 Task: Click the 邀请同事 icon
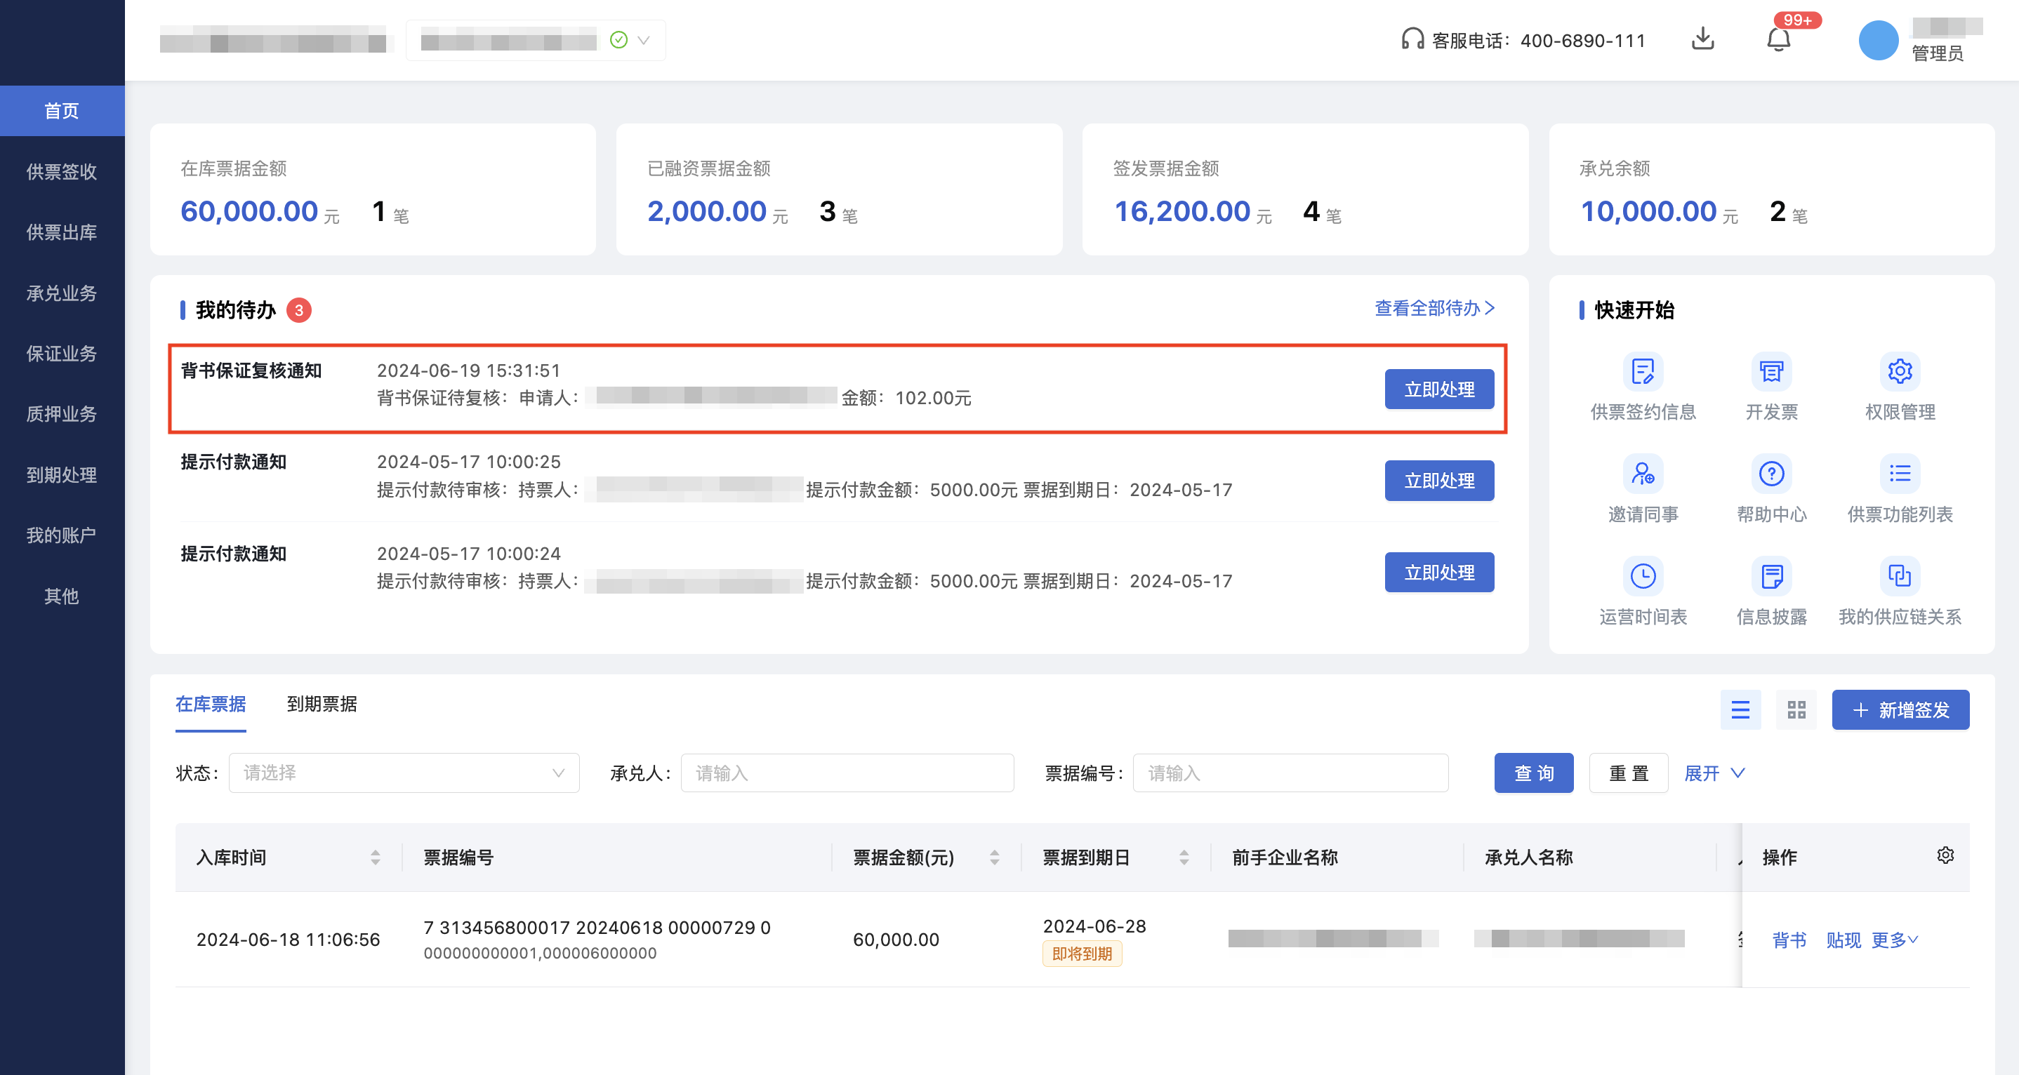(1642, 474)
